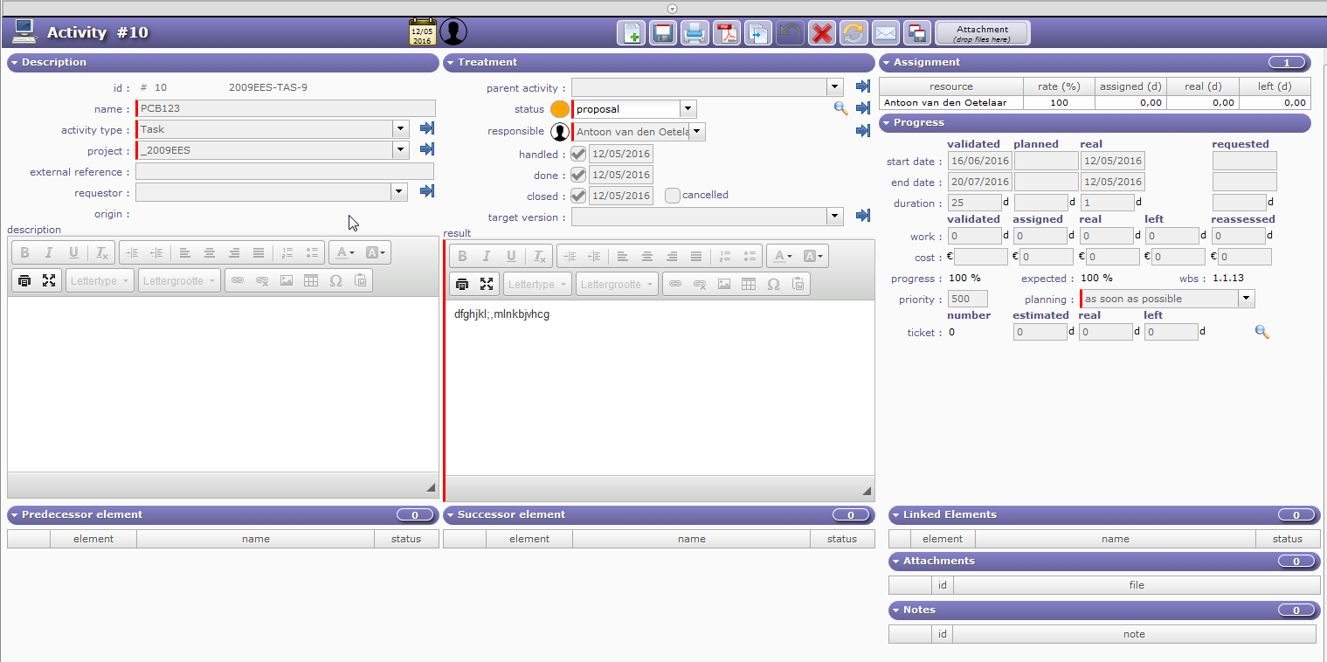Go to selected project via arrow button
The width and height of the screenshot is (1327, 662).
[427, 149]
